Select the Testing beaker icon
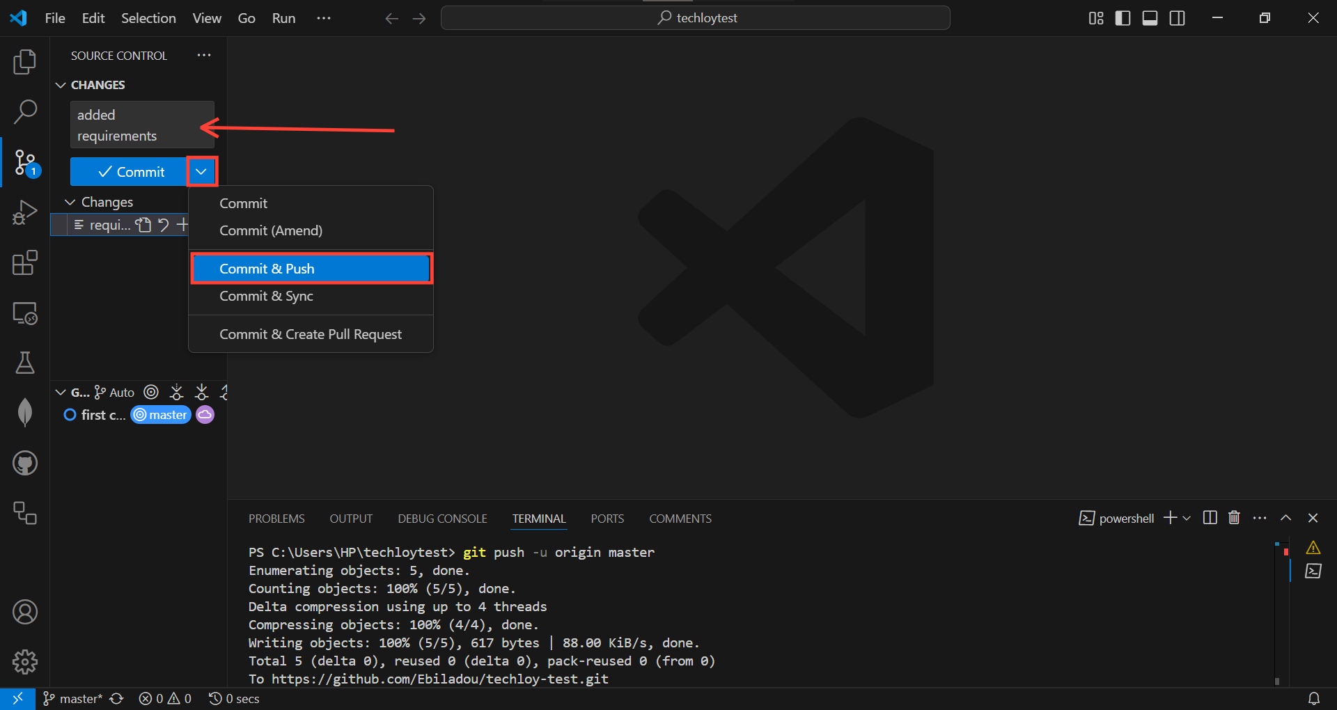This screenshot has height=710, width=1337. click(25, 363)
